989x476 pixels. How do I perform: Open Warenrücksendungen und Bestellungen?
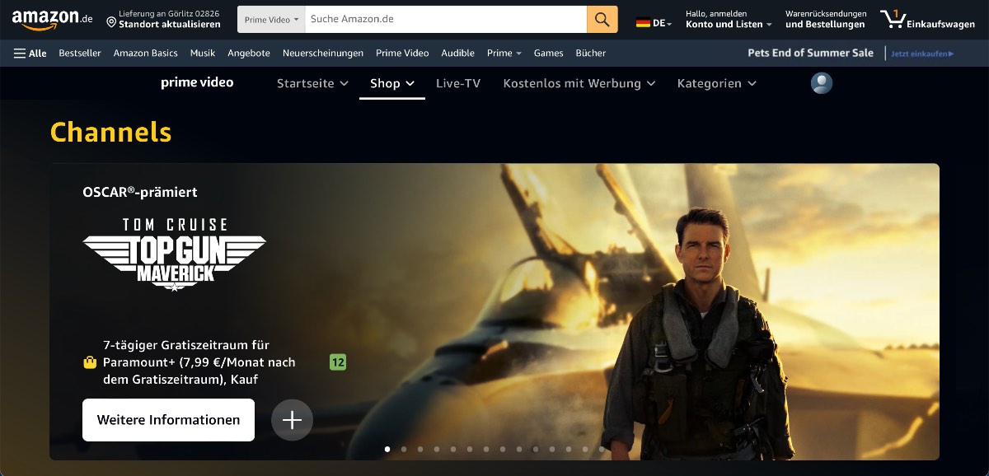click(x=826, y=19)
